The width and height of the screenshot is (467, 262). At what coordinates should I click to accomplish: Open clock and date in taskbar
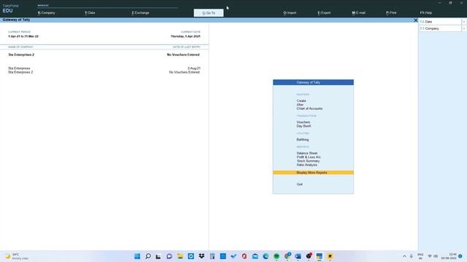click(449, 256)
